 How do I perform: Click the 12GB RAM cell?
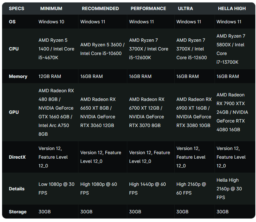[50, 77]
